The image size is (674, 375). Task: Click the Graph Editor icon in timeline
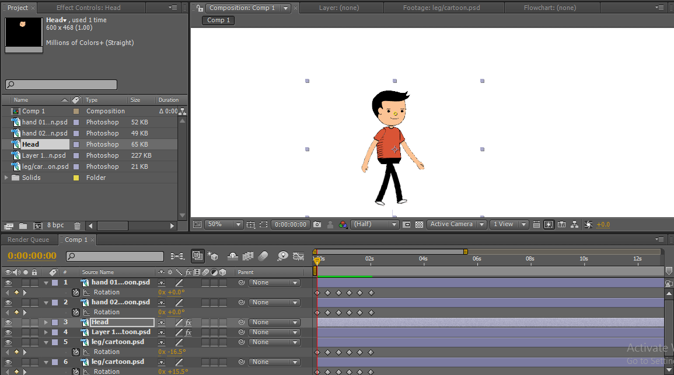coord(298,256)
